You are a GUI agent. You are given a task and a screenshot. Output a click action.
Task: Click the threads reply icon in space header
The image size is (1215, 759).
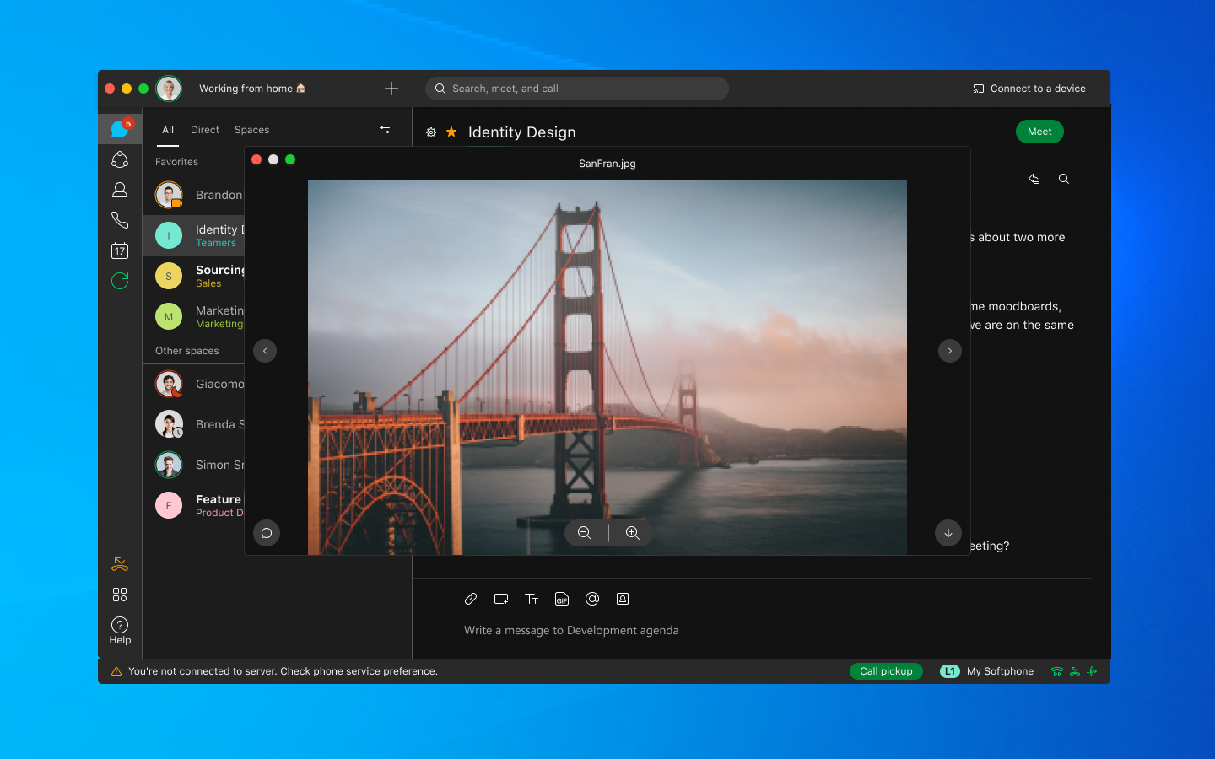[1034, 179]
